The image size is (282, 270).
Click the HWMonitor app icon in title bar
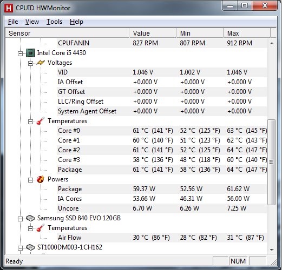click(9, 8)
